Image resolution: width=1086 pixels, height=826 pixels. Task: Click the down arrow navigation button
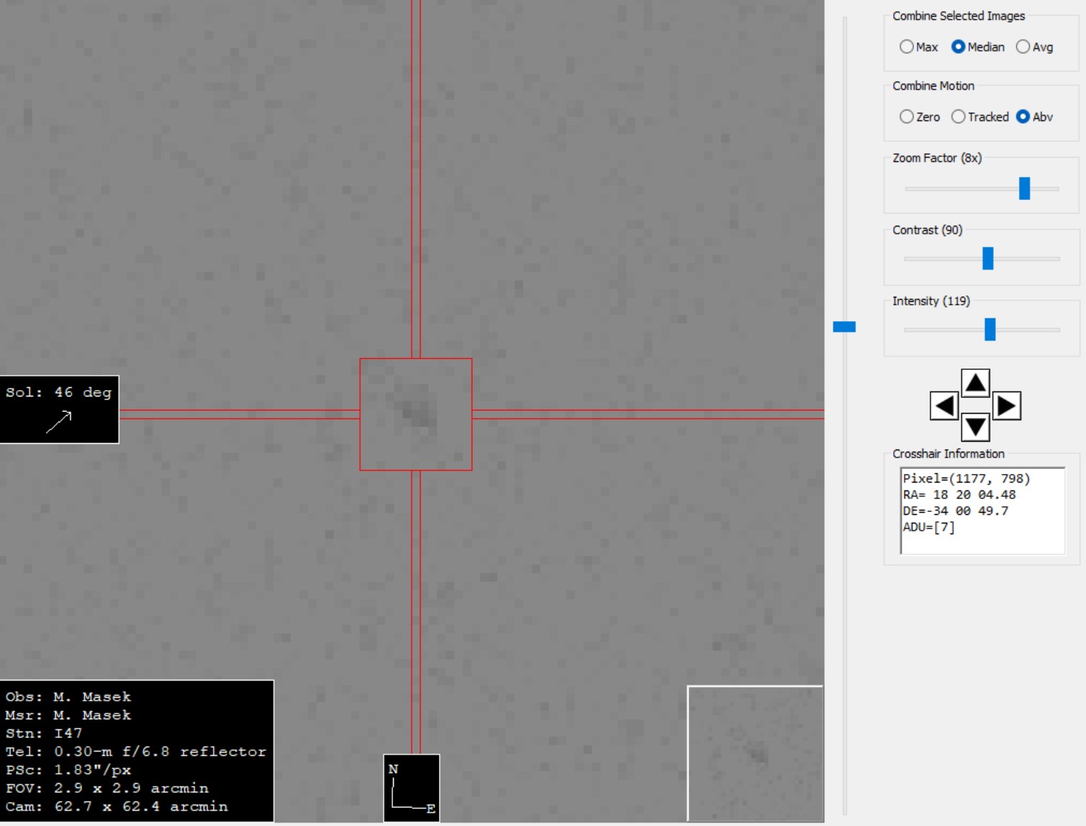[x=975, y=428]
